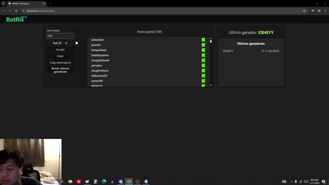Open Calculator from the taskbar
Viewport: 329px width, 185px height.
pyautogui.click(x=95, y=182)
